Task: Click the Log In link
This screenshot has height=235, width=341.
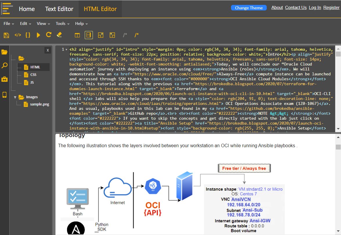Action: 315,8
